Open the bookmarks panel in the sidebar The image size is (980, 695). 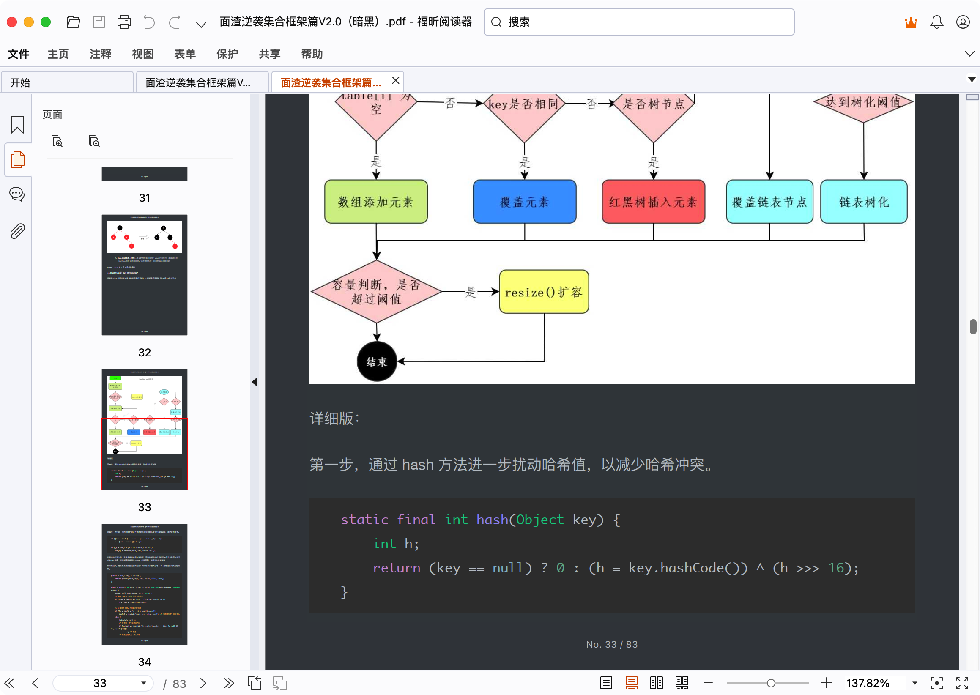point(17,125)
